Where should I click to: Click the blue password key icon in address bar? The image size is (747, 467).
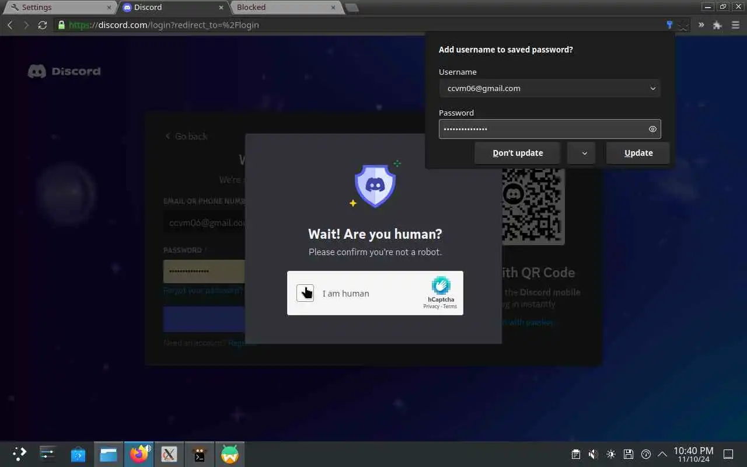(669, 25)
